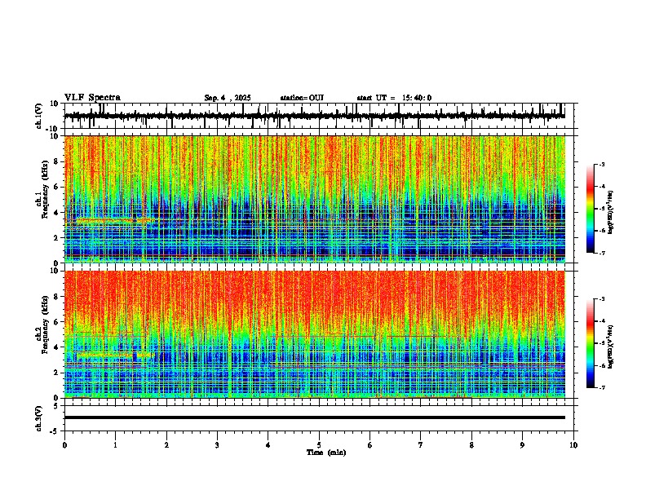The width and height of the screenshot is (646, 499).
Task: Select the "start UT = 15:40: 0" text
Action: [394, 98]
